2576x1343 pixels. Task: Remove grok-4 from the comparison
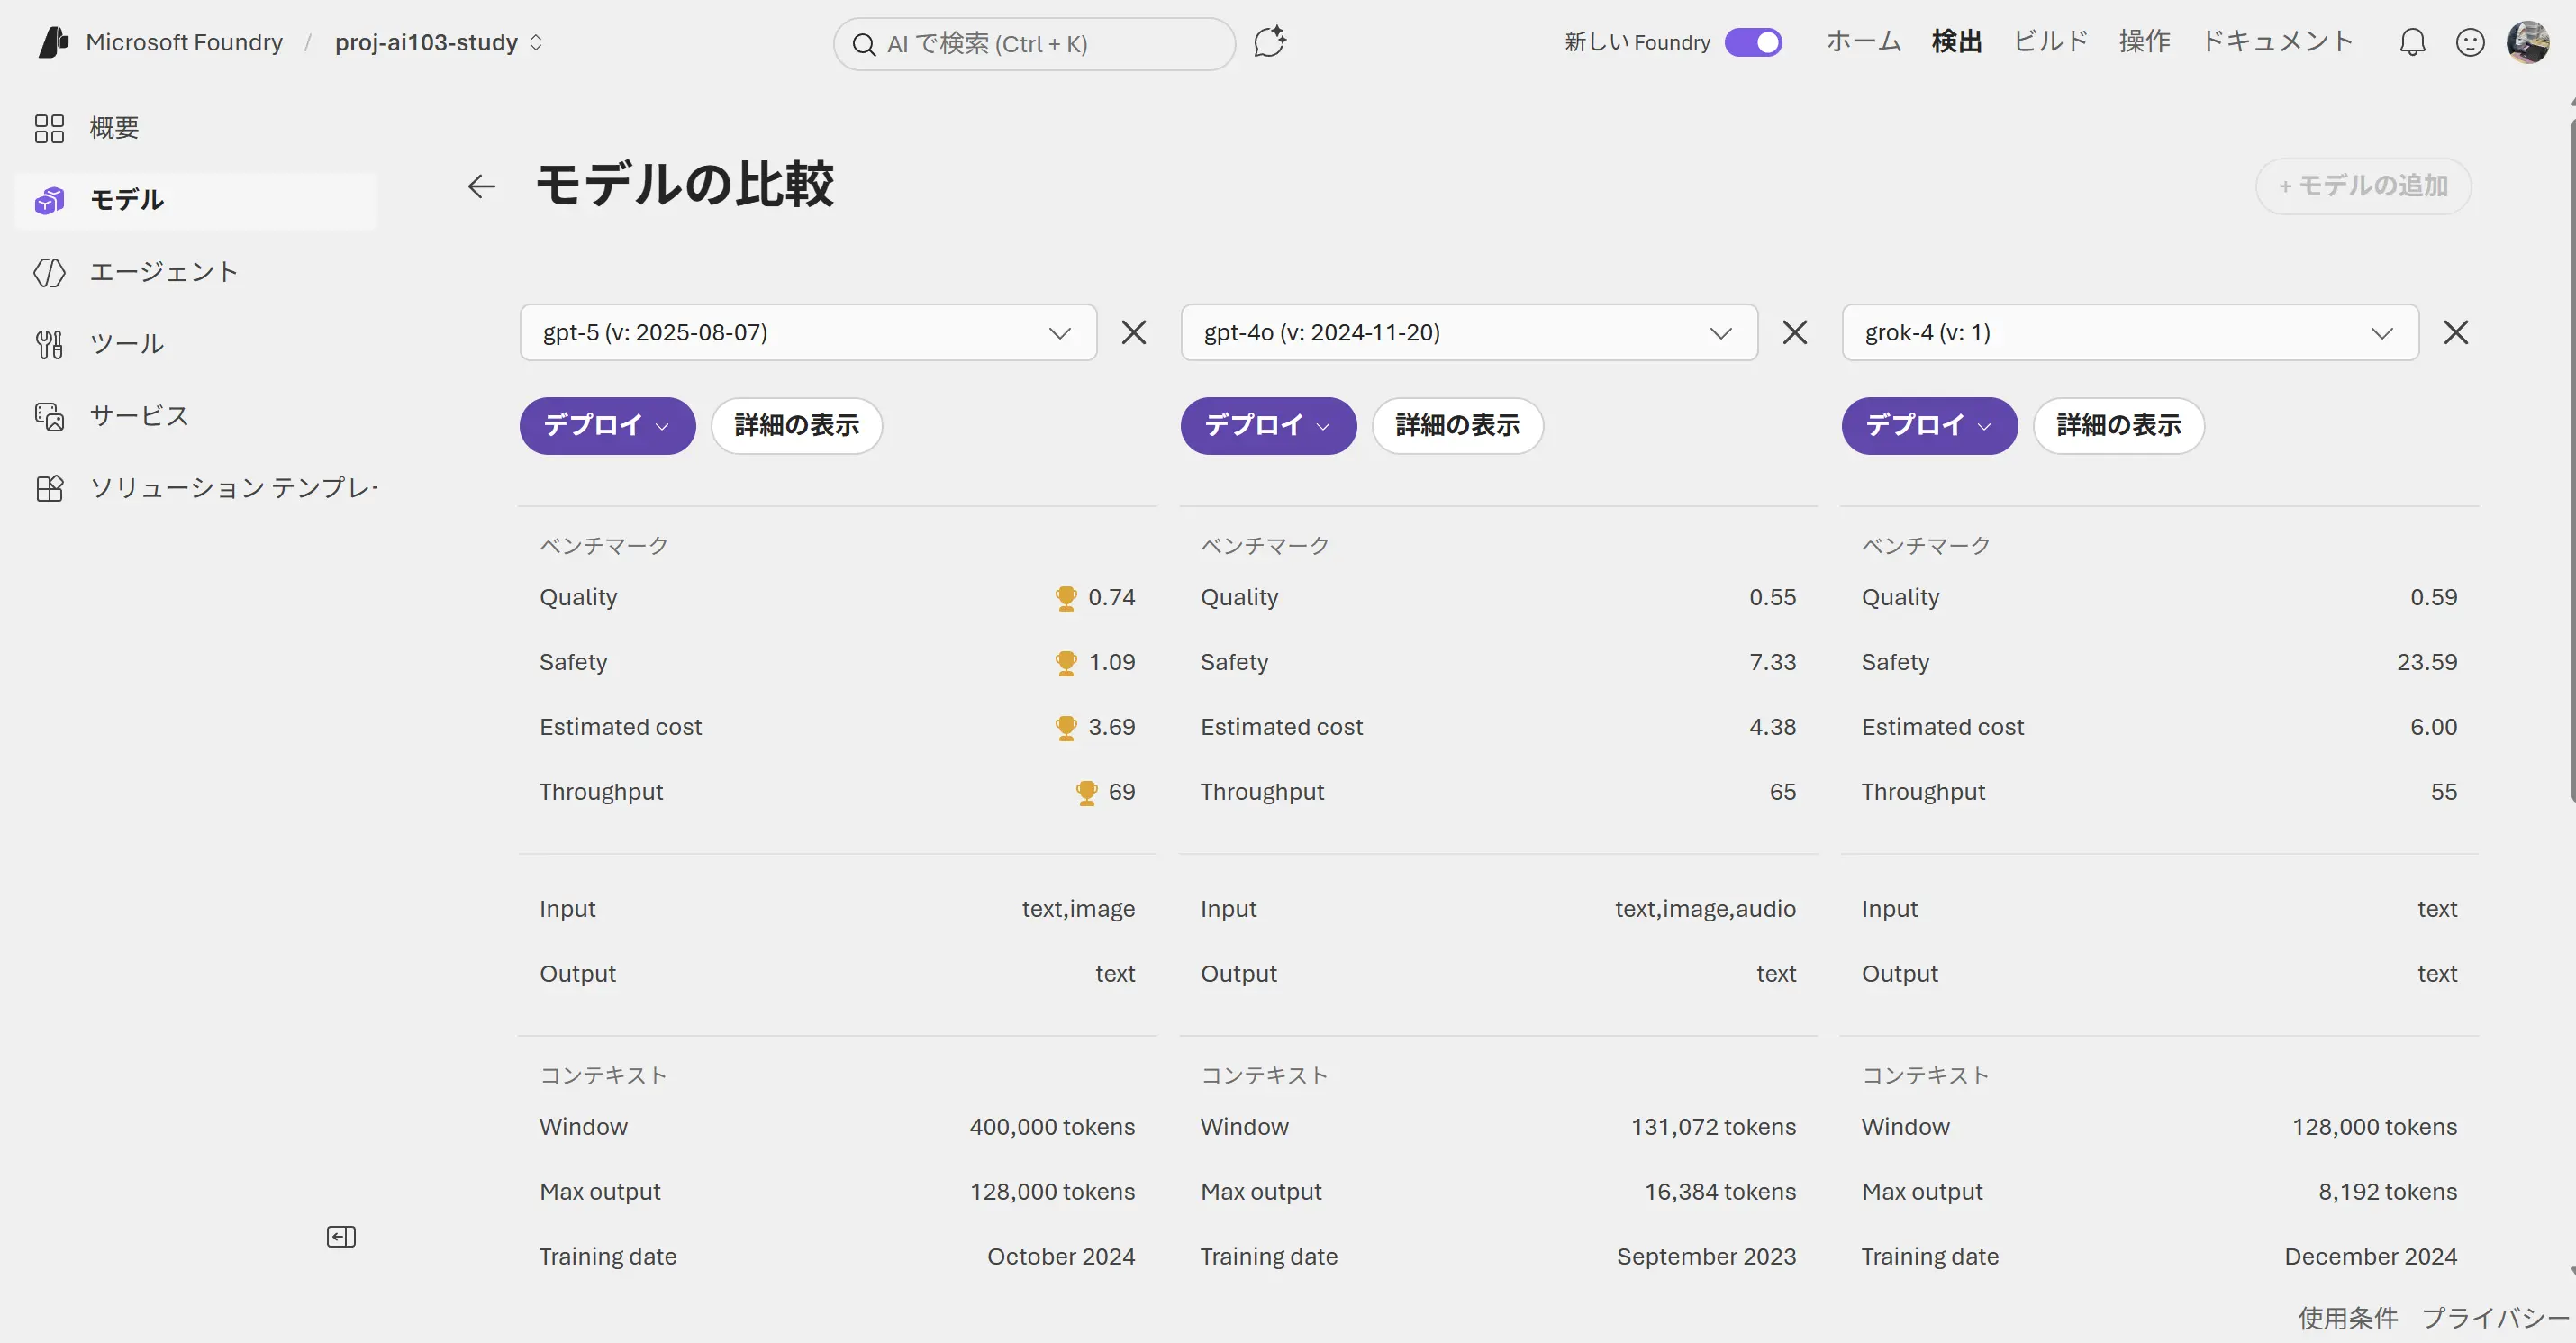tap(2455, 332)
